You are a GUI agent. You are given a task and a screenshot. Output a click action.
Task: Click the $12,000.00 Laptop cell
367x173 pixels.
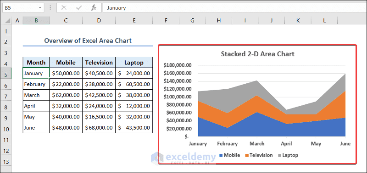click(x=134, y=106)
